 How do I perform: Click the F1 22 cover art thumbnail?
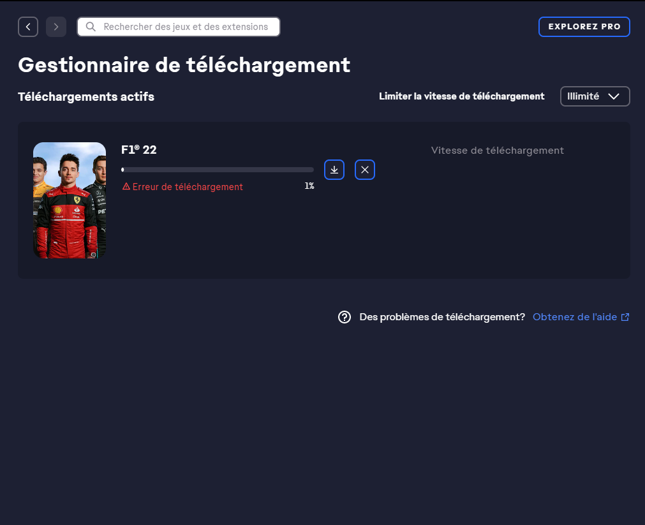[x=70, y=200]
